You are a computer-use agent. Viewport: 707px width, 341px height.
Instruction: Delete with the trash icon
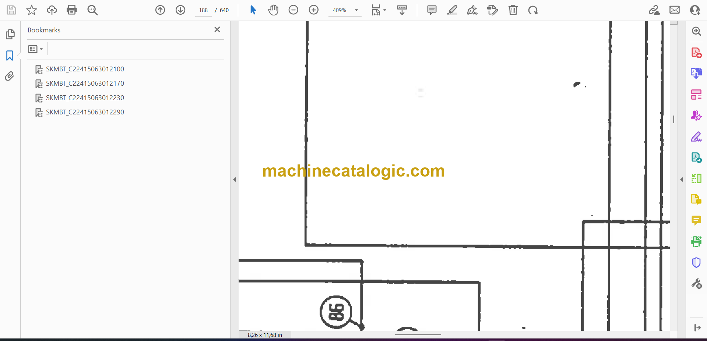pos(513,10)
